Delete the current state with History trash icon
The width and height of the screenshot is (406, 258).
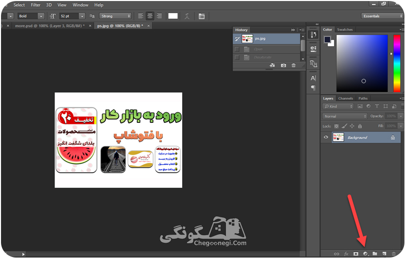(294, 66)
